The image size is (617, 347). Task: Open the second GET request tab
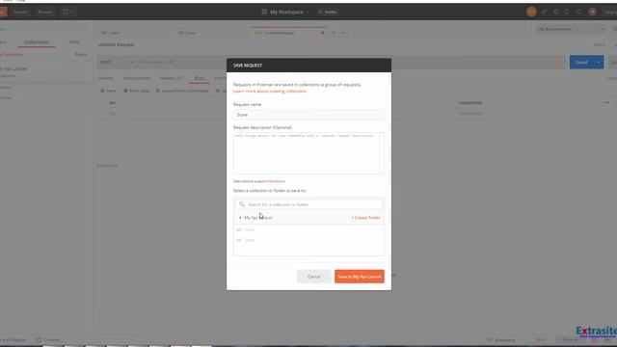pos(187,33)
